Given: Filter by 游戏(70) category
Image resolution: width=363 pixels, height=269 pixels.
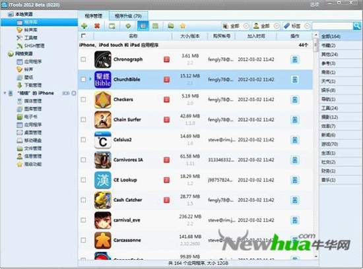Looking at the screenshot, I should (341, 144).
